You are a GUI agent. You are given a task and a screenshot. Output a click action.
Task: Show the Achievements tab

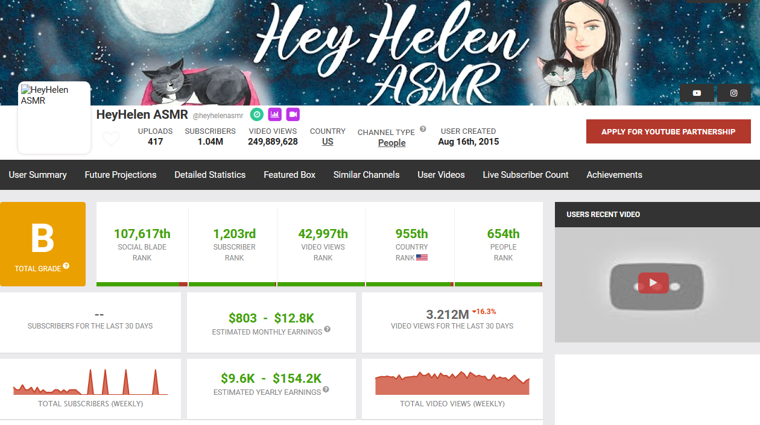click(x=614, y=175)
